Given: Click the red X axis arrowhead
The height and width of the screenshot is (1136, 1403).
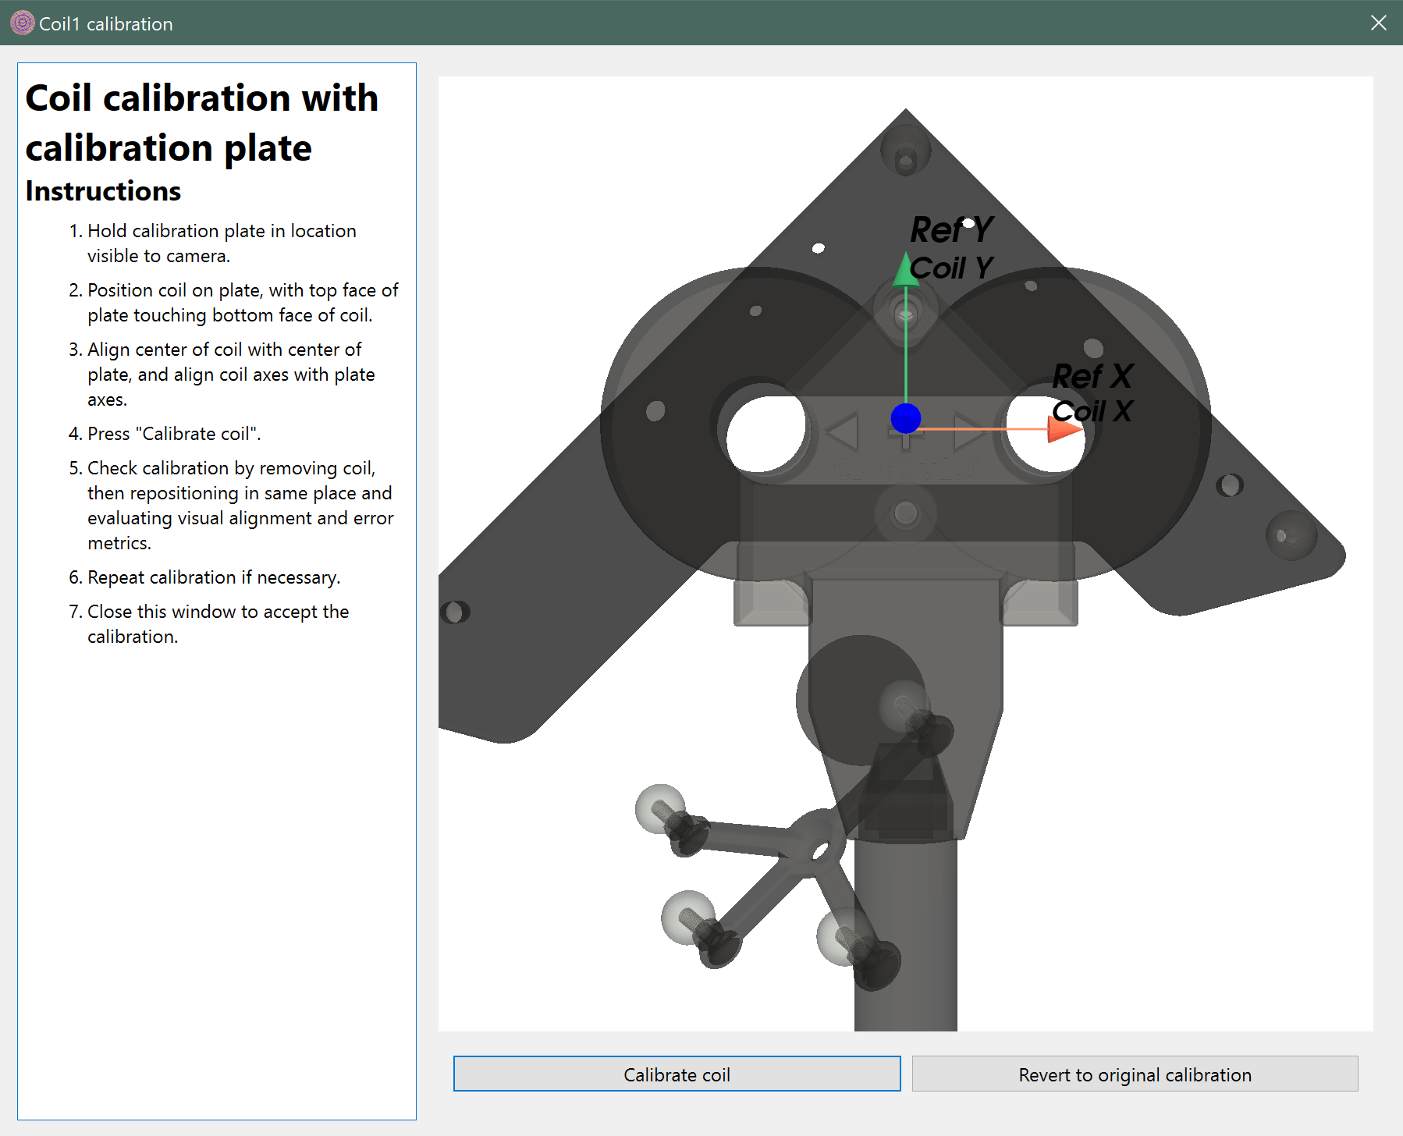Looking at the screenshot, I should tap(1064, 428).
